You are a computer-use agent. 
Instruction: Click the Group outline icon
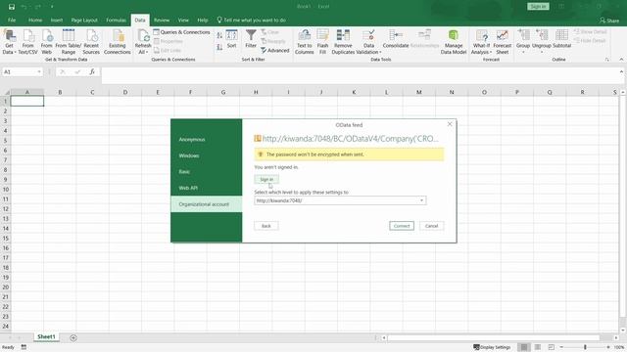click(x=523, y=35)
